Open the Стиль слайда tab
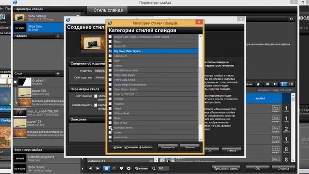Viewport: 309px width, 174px height. 108,10
